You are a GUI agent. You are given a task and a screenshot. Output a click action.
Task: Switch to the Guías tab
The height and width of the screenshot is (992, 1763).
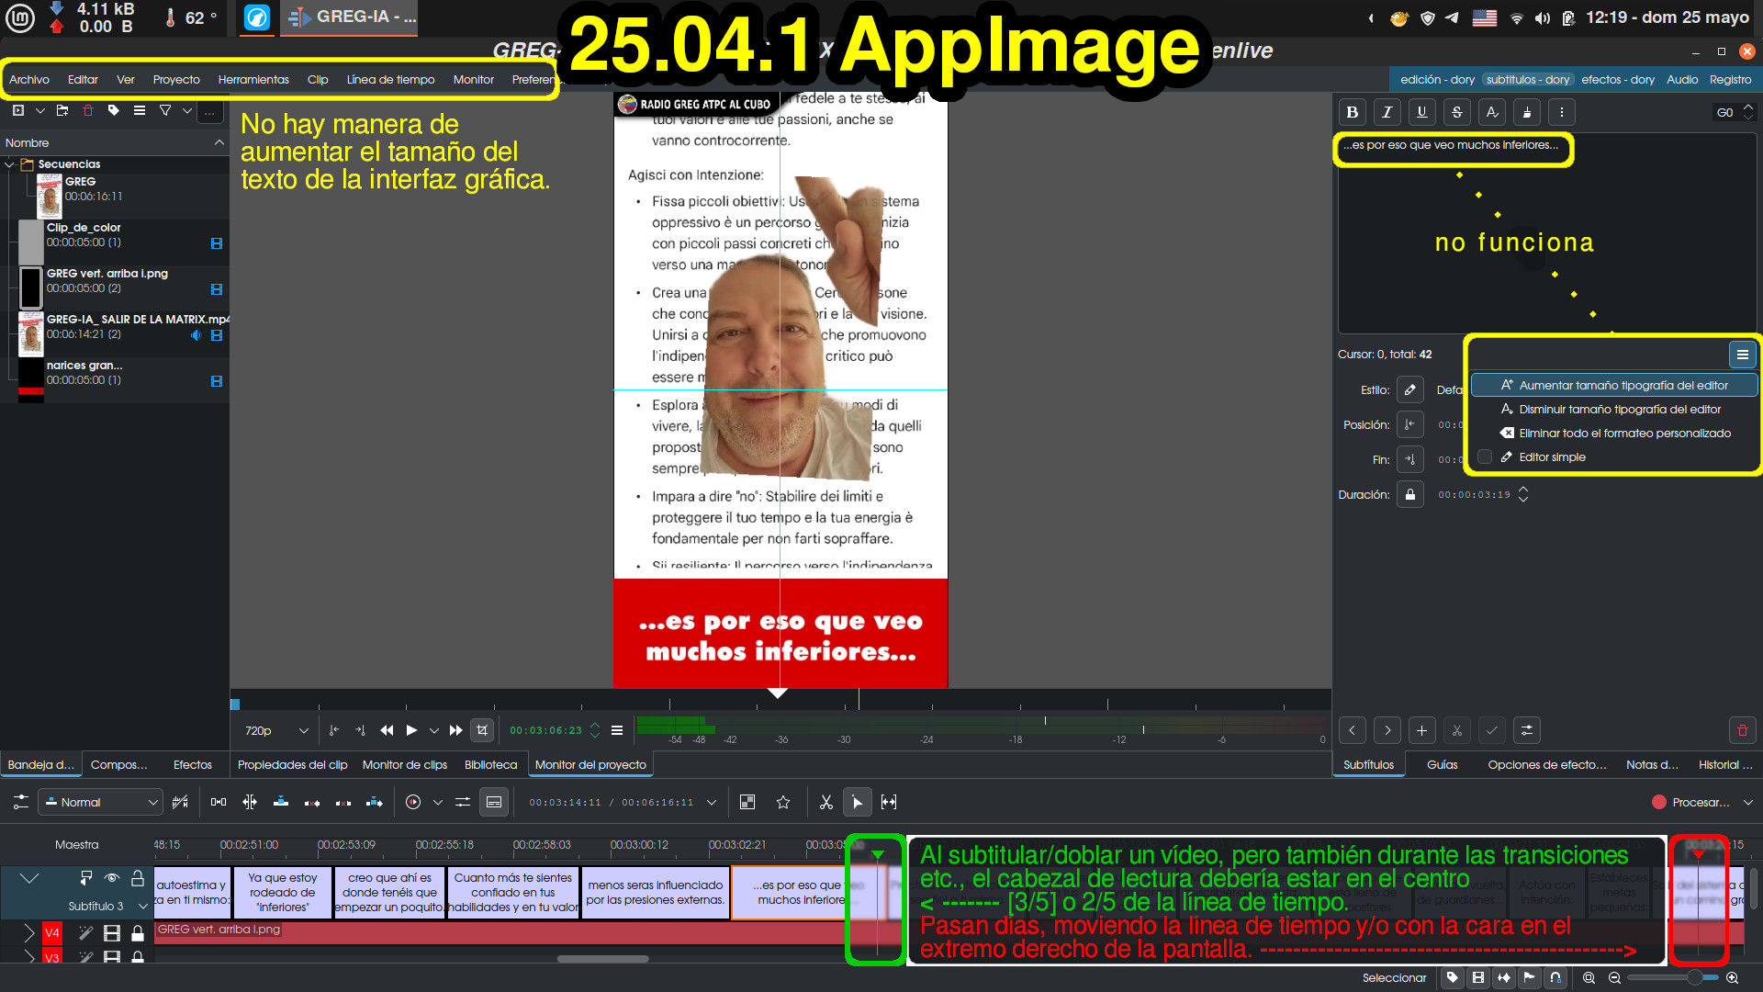(1442, 764)
